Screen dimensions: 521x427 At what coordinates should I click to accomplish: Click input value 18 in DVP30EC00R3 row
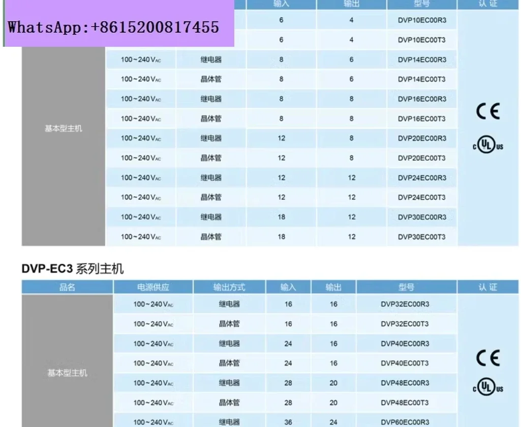(x=282, y=217)
